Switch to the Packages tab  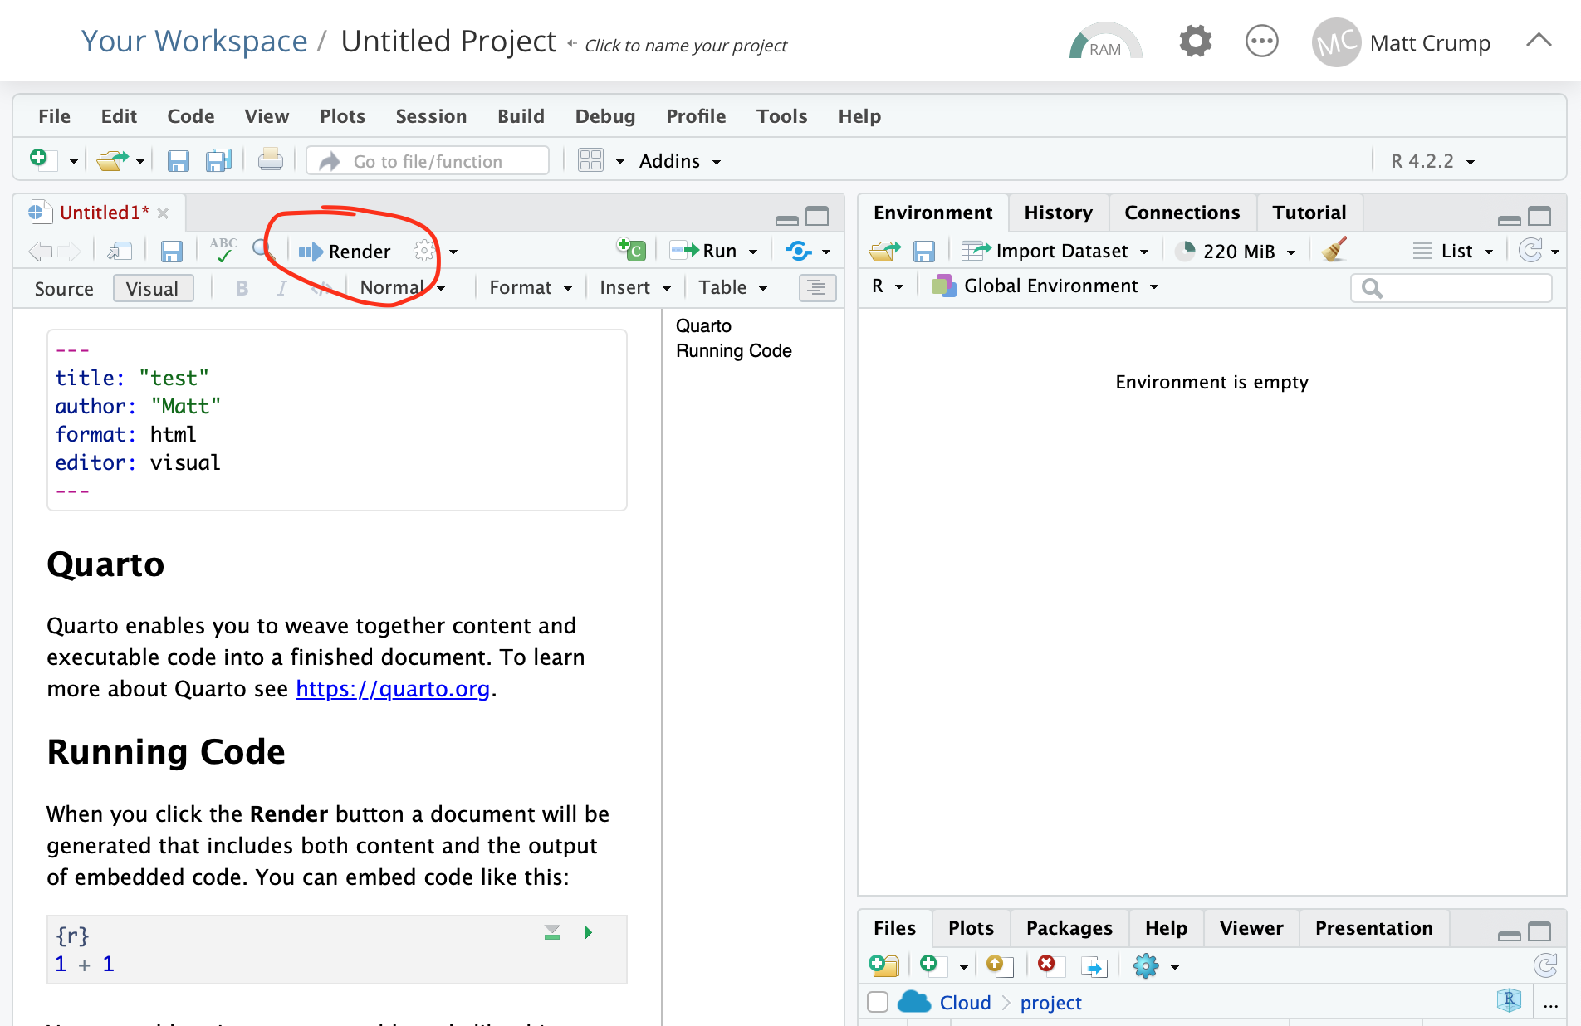click(1069, 928)
